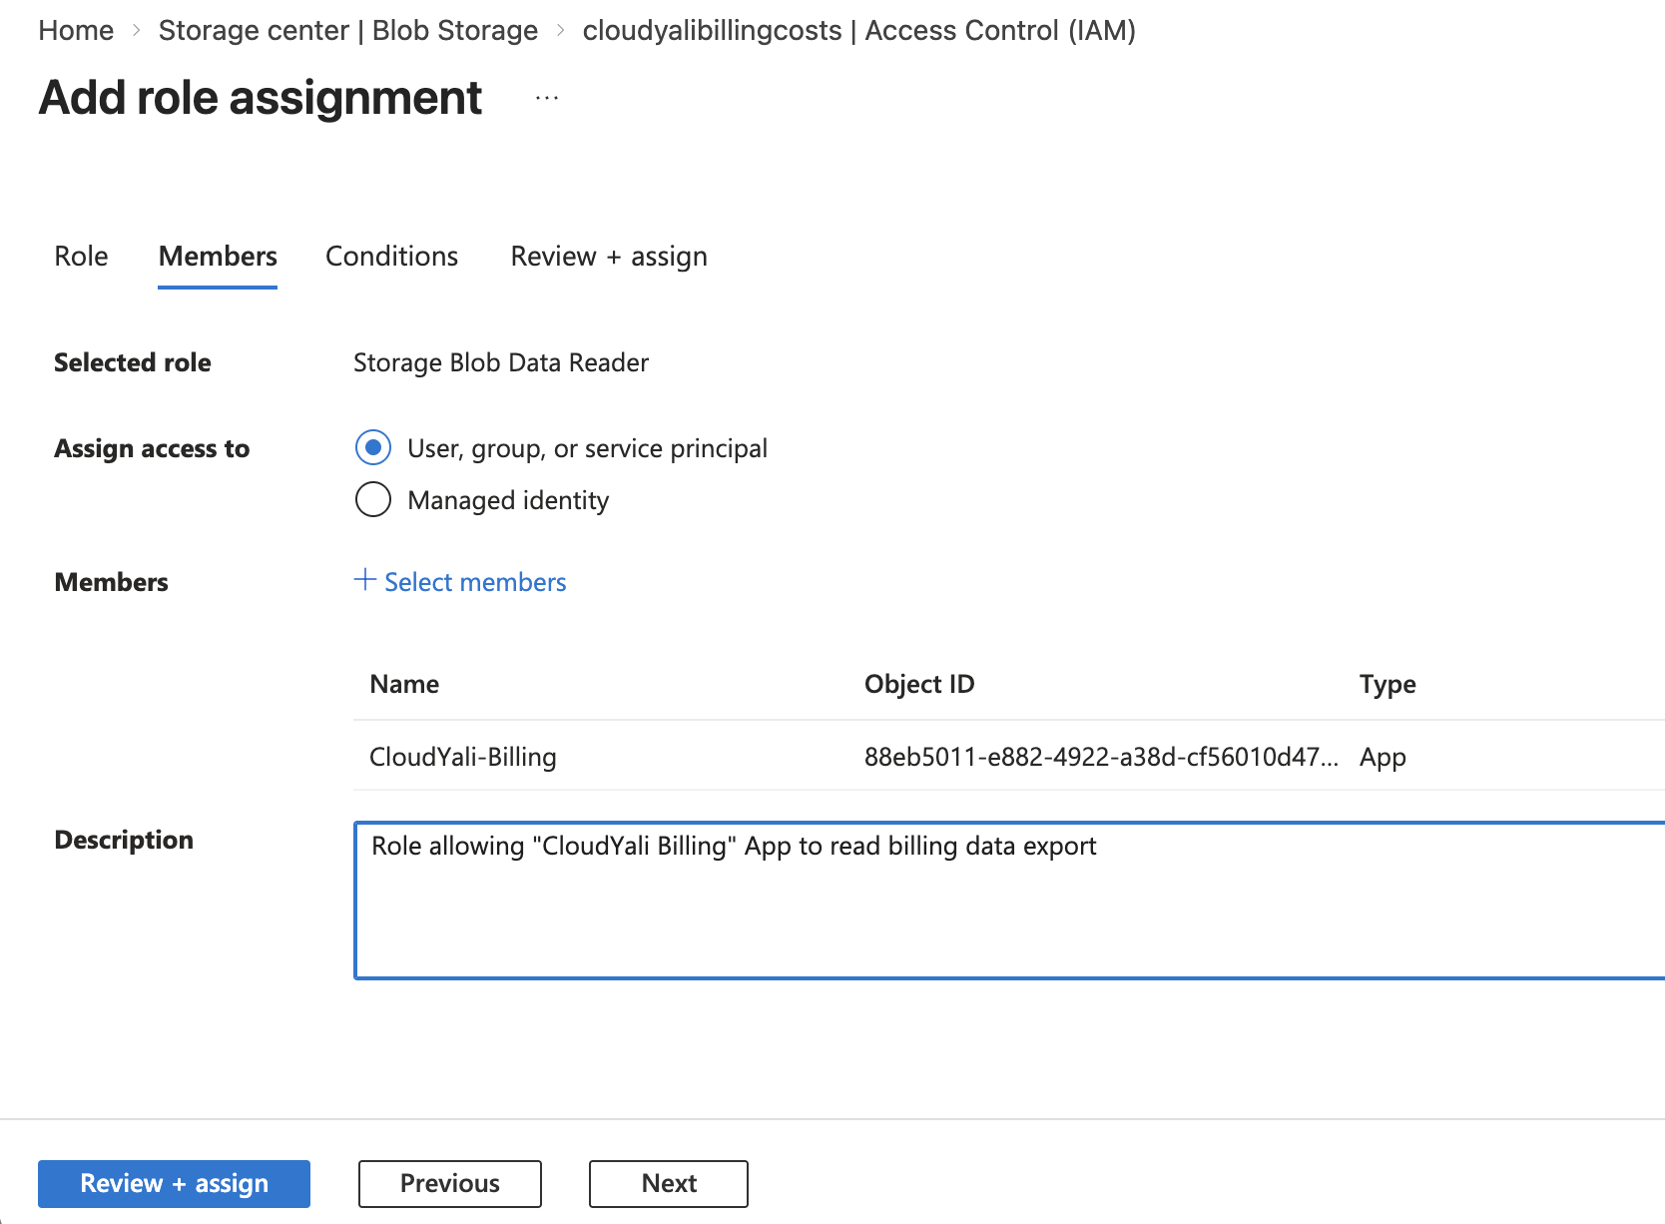
Task: Click the plus icon next to Select members
Action: [363, 581]
